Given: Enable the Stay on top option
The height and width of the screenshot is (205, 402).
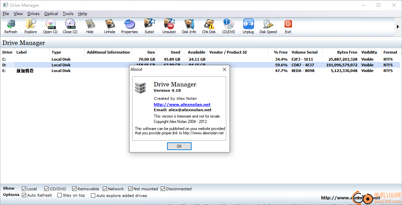Looking at the screenshot, I should click(x=59, y=195).
